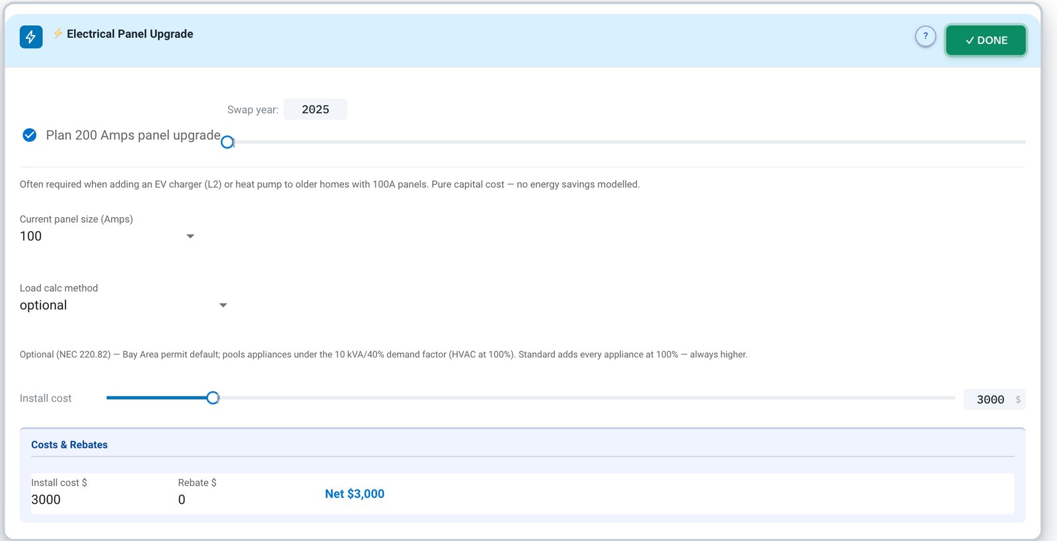The width and height of the screenshot is (1057, 541).
Task: Click the Install cost slider handle
Action: [x=213, y=398]
